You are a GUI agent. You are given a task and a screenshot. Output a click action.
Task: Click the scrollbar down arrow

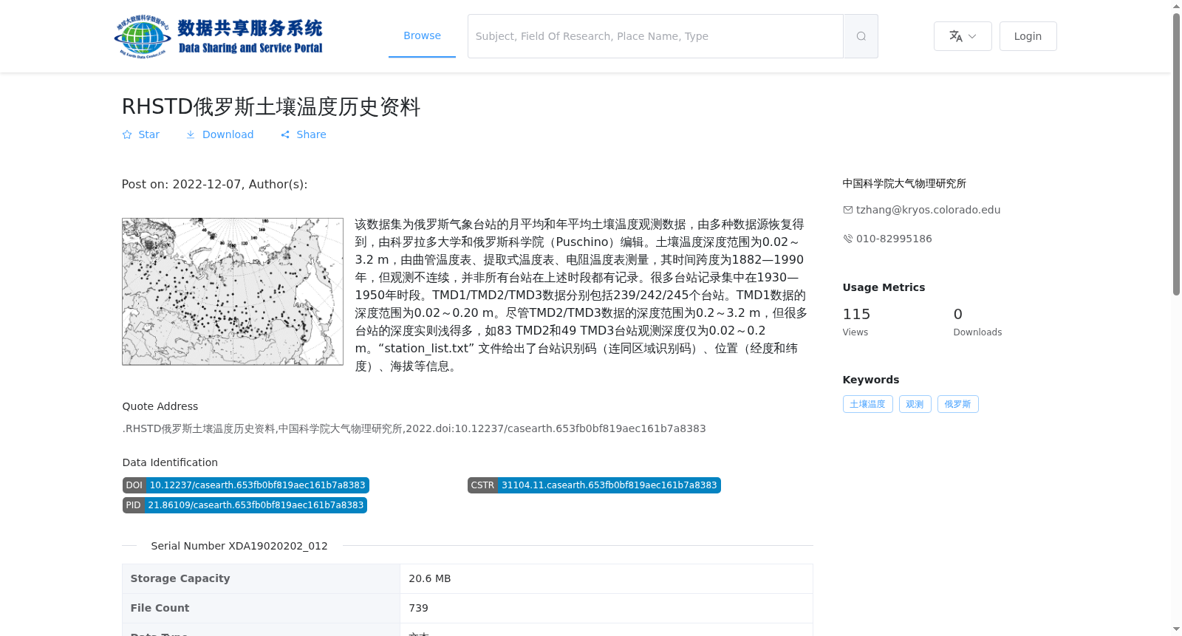click(x=1177, y=630)
